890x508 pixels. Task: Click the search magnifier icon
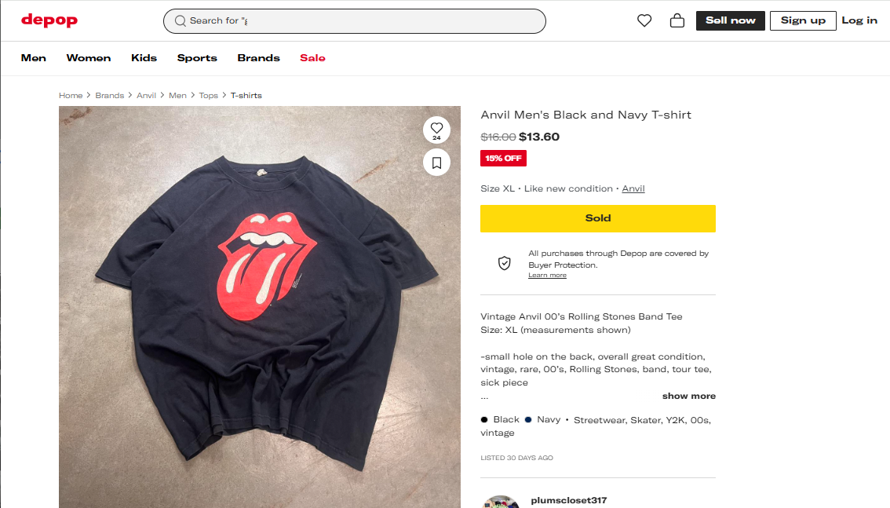coord(181,21)
